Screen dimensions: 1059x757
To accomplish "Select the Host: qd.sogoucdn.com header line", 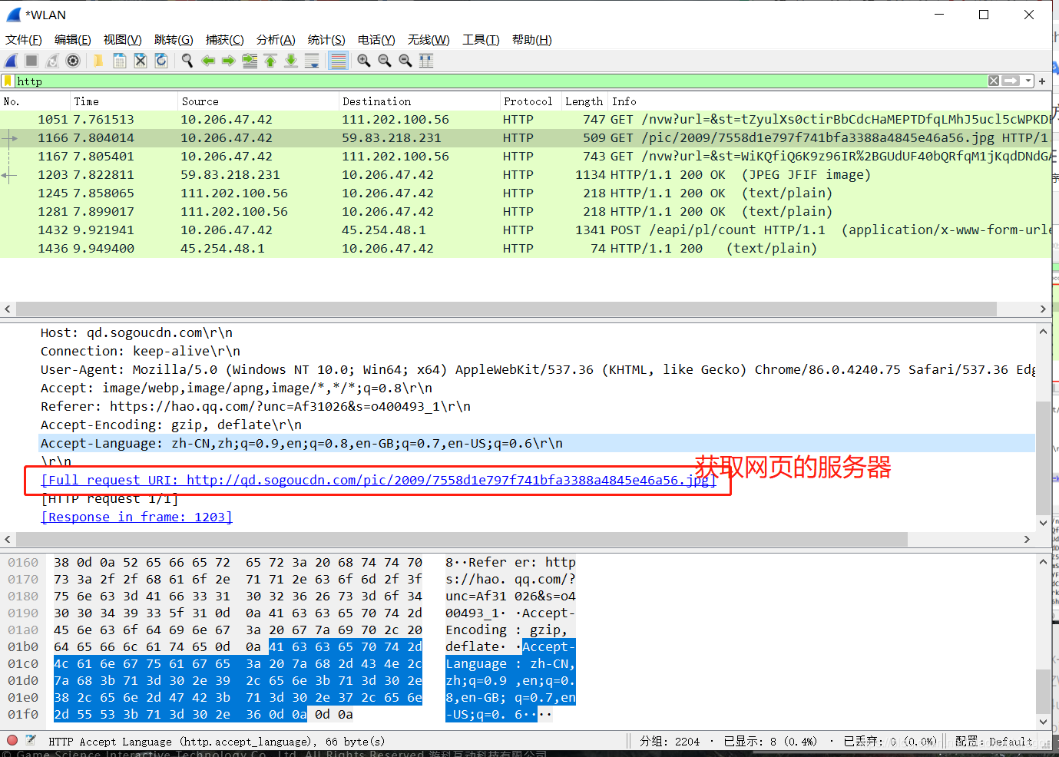I will point(137,332).
